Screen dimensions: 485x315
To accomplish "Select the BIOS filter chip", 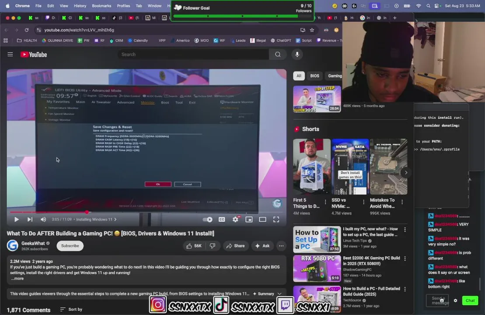I will coord(314,76).
